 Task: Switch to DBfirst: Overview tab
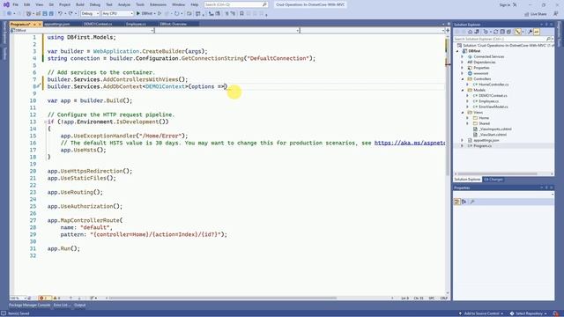(x=174, y=24)
